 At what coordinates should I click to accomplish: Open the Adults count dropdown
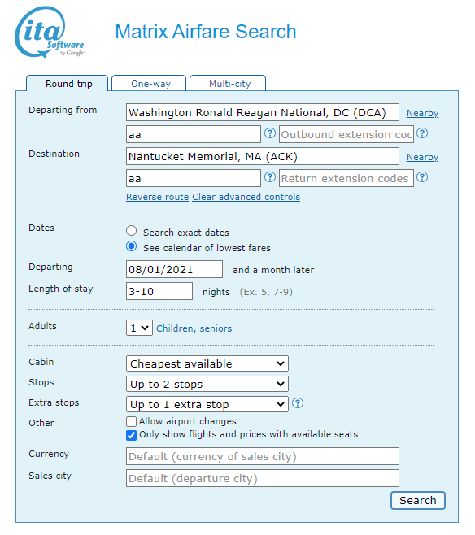(139, 328)
